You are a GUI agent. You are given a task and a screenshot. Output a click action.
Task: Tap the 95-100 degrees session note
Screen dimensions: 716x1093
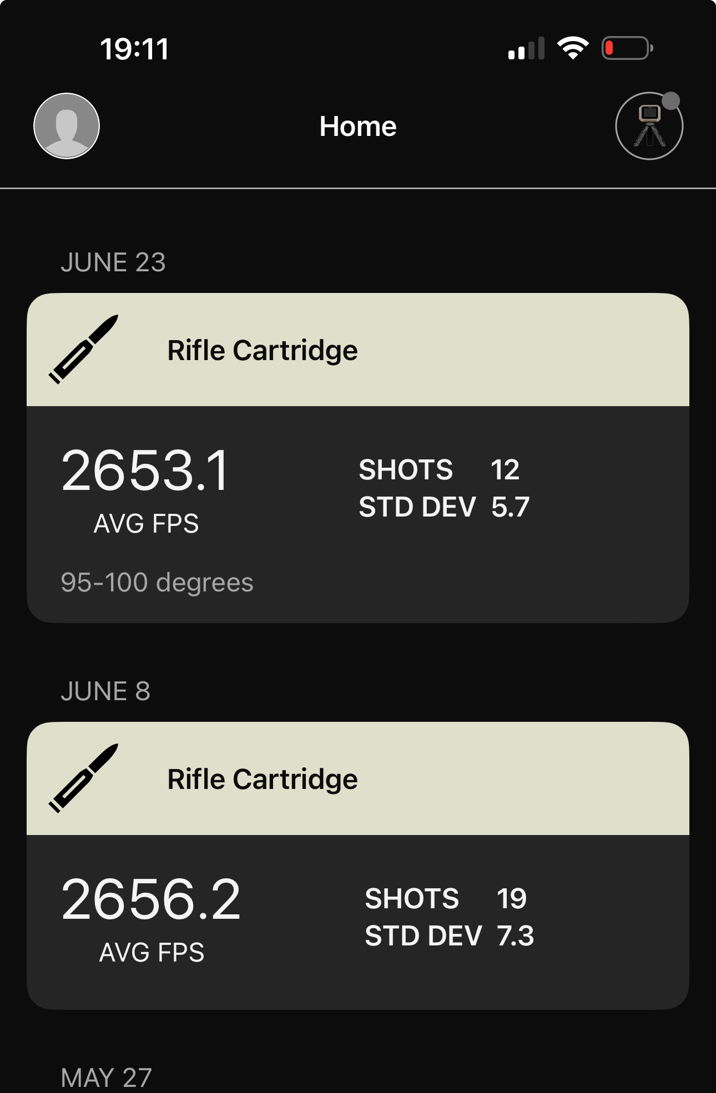pos(157,583)
